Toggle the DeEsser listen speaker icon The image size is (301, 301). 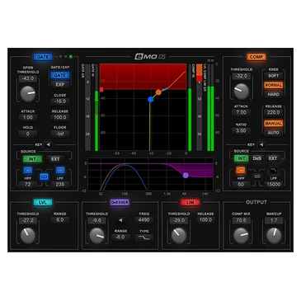tap(120, 220)
